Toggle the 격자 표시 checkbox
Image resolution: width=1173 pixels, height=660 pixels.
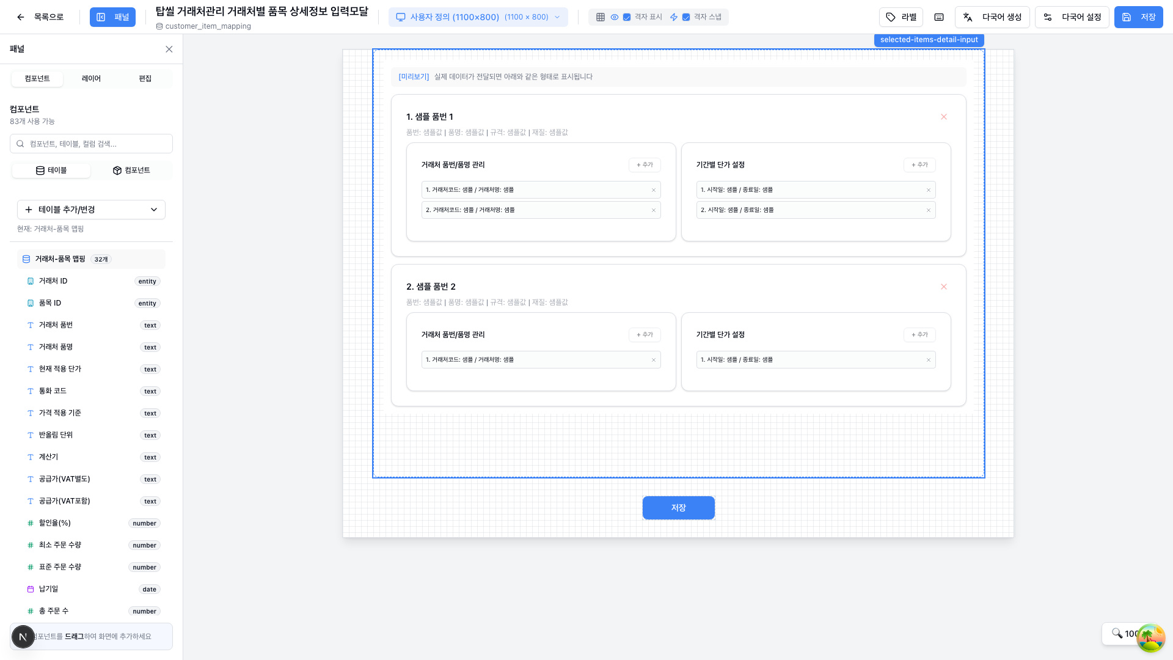pyautogui.click(x=627, y=17)
